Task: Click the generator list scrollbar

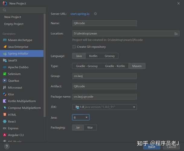Action: pyautogui.click(x=45, y=65)
